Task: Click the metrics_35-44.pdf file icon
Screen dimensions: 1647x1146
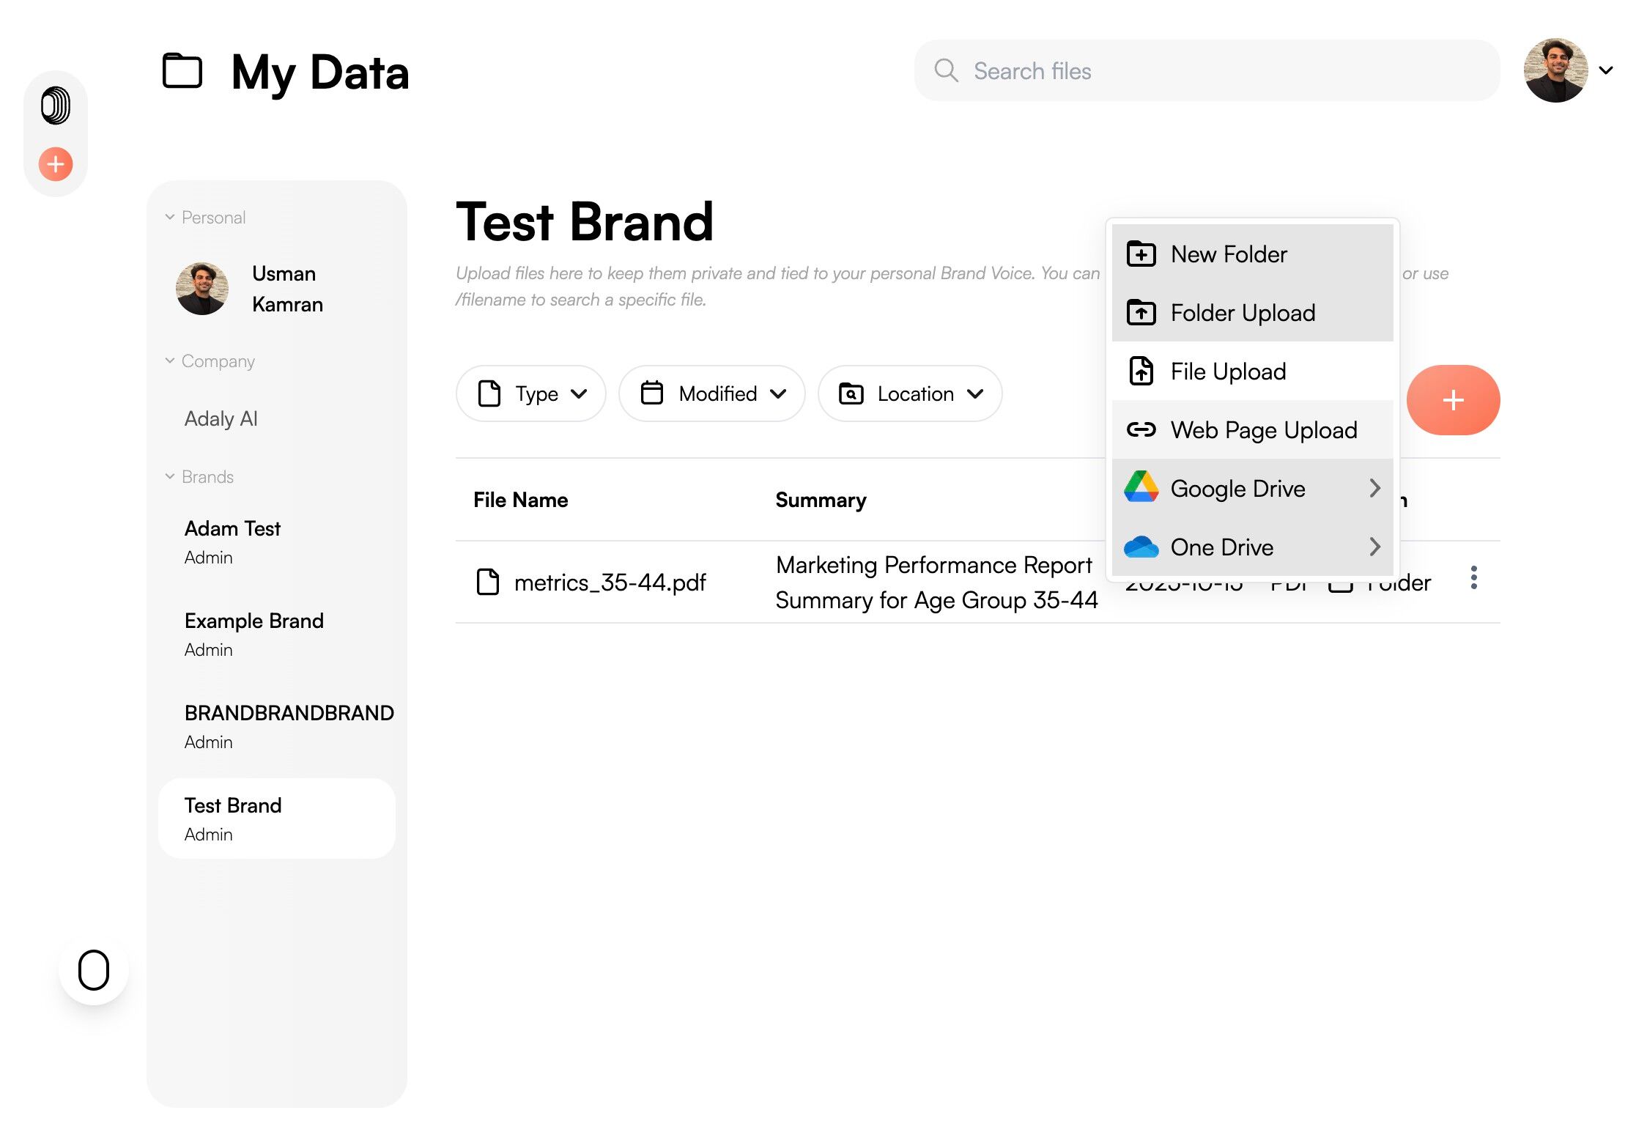Action: tap(488, 583)
